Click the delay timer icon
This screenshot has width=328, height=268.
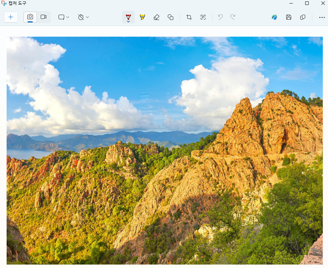(x=81, y=17)
